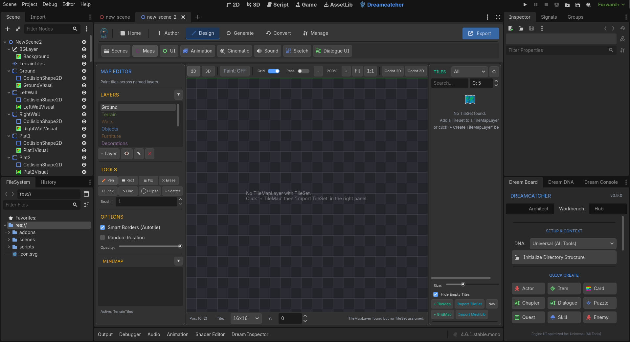The image size is (630, 342).
Task: Hide the NewScene2 root node
Action: [84, 42]
